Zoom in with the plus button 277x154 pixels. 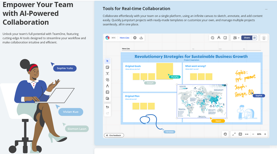tap(265, 134)
